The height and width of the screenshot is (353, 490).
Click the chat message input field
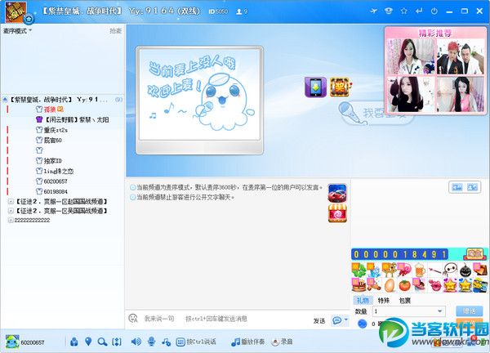[x=219, y=319]
